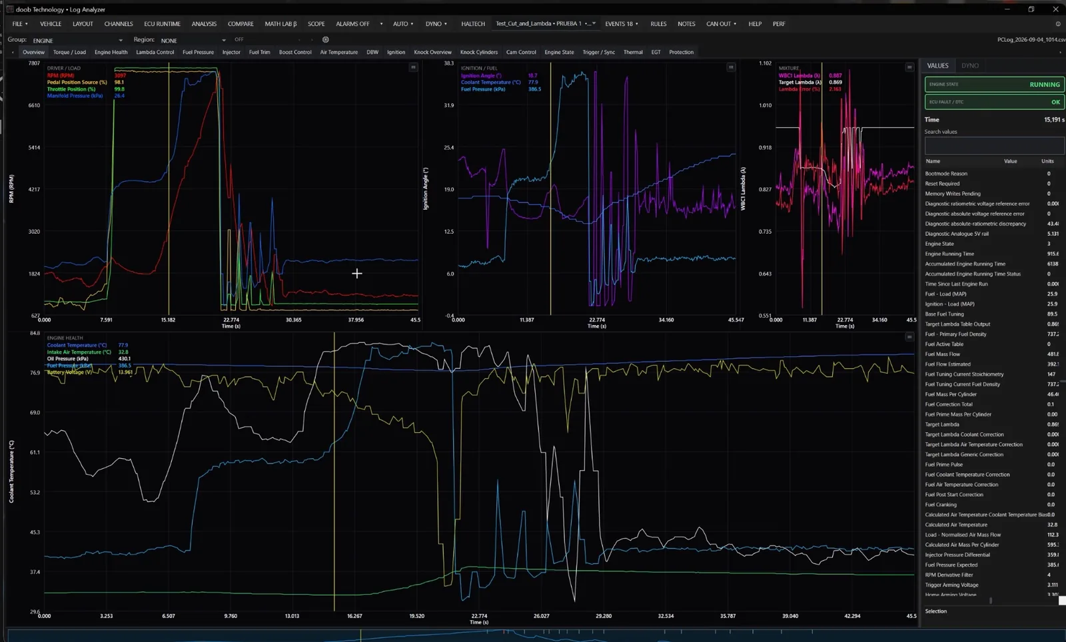Image resolution: width=1066 pixels, height=642 pixels.
Task: Open the EVENTS 18 dropdown
Action: [x=622, y=24]
